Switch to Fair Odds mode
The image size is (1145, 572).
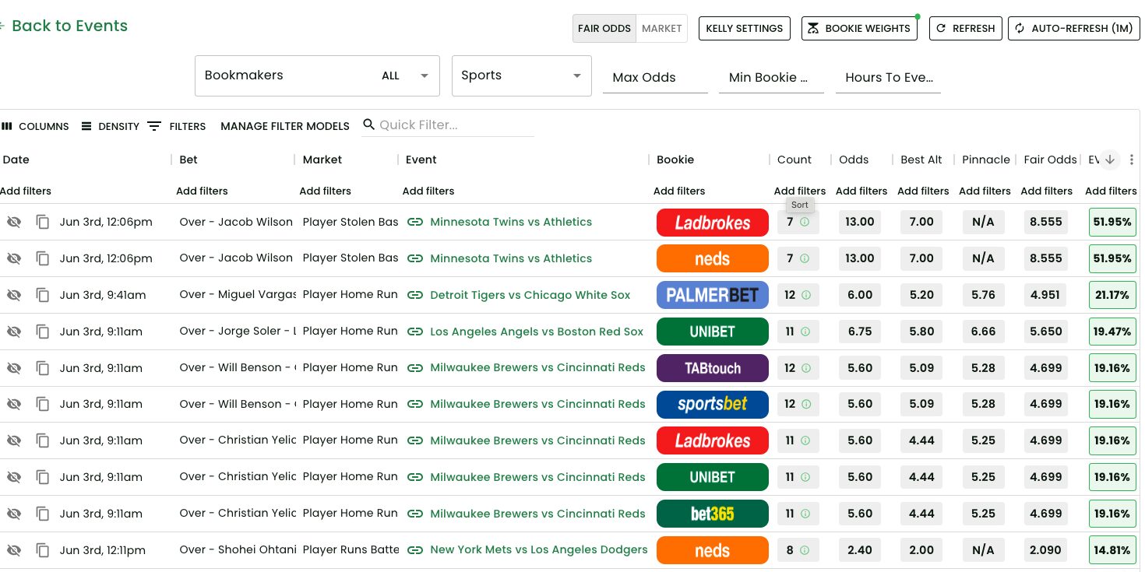click(x=604, y=28)
